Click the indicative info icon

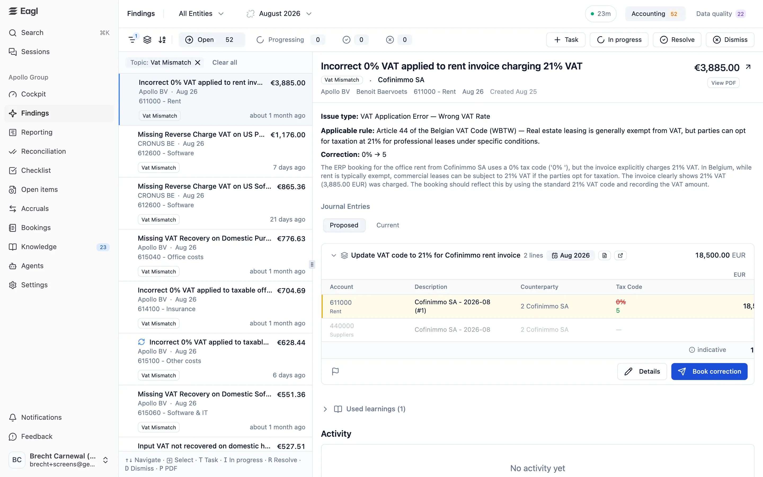(692, 350)
